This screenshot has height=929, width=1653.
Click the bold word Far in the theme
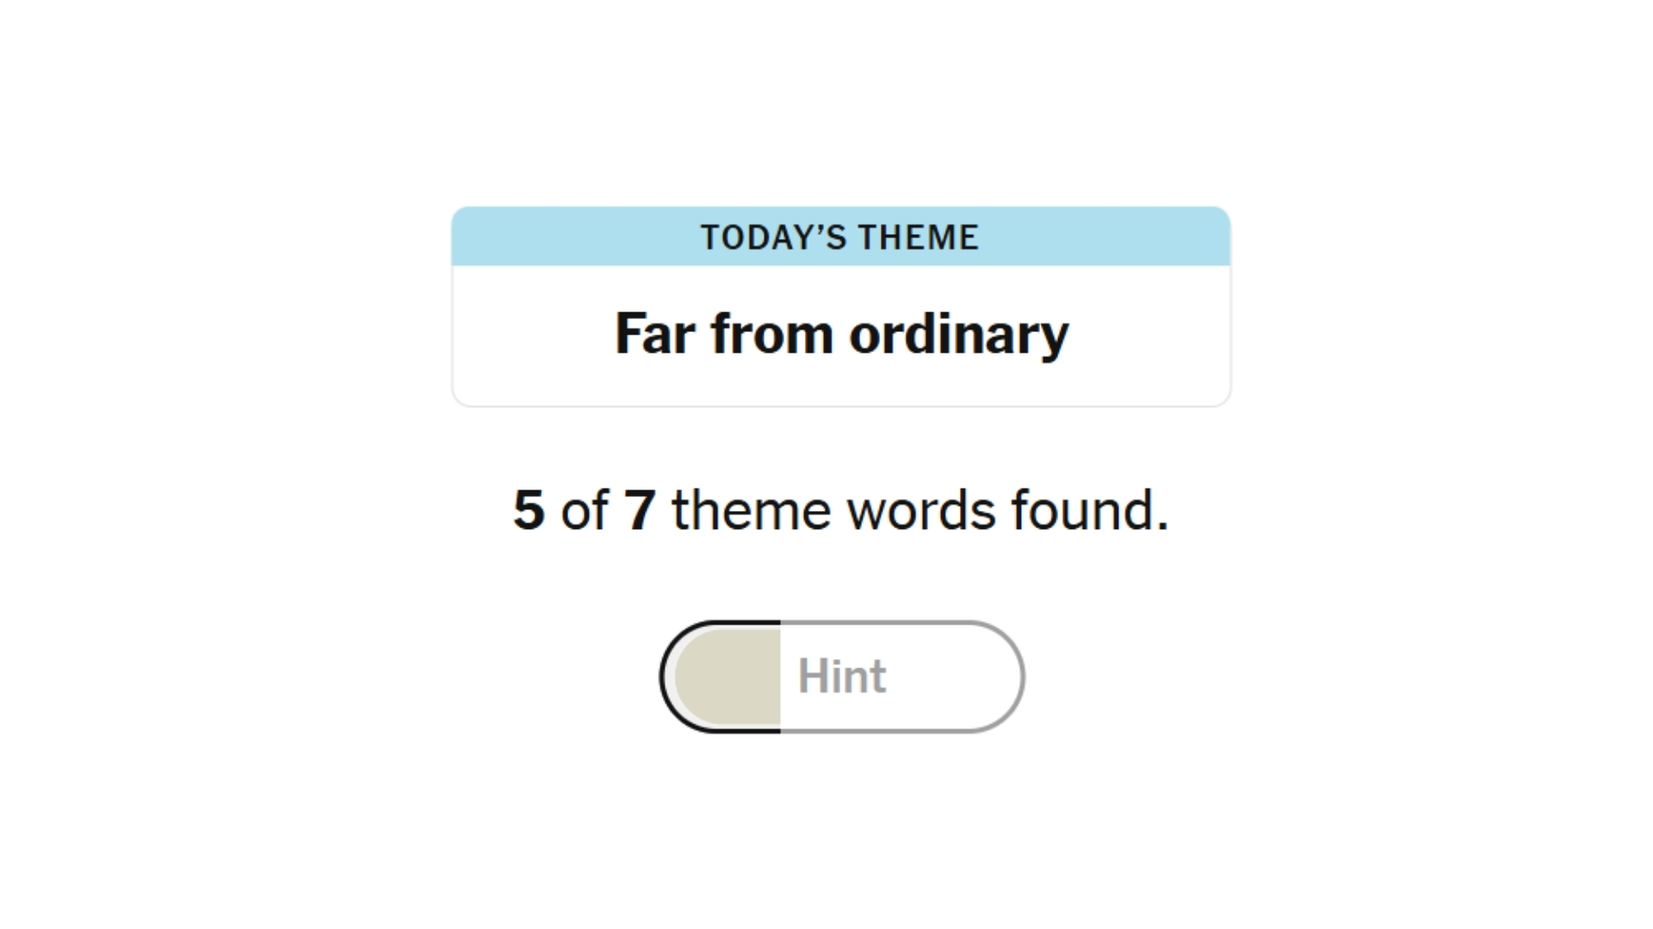coord(656,334)
